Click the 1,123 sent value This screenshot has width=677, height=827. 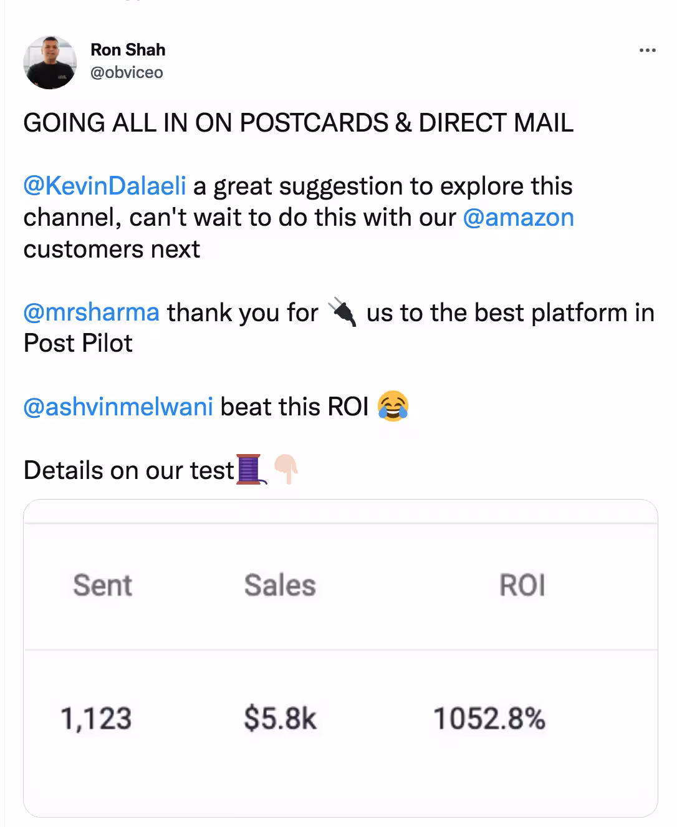tap(96, 718)
